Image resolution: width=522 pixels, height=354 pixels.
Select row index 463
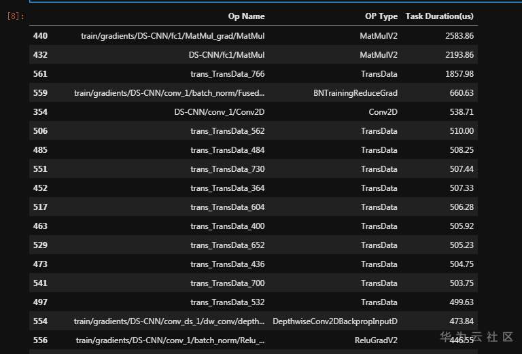40,226
